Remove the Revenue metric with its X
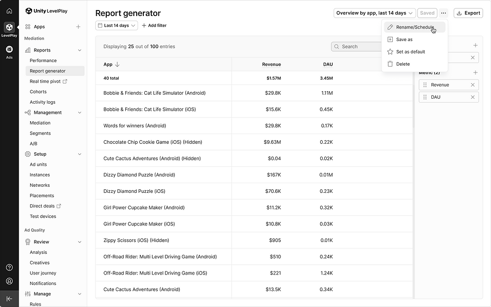The height and width of the screenshot is (307, 491). tap(472, 85)
